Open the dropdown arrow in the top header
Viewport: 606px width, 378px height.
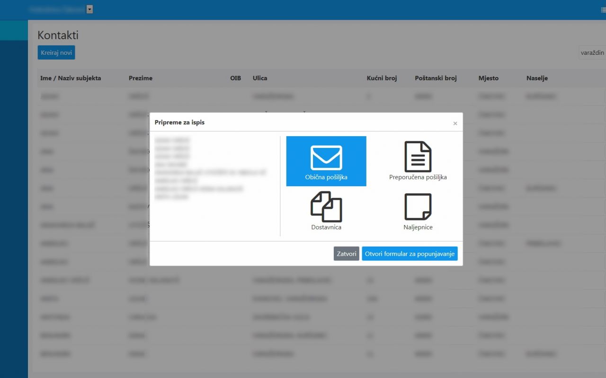coord(90,9)
